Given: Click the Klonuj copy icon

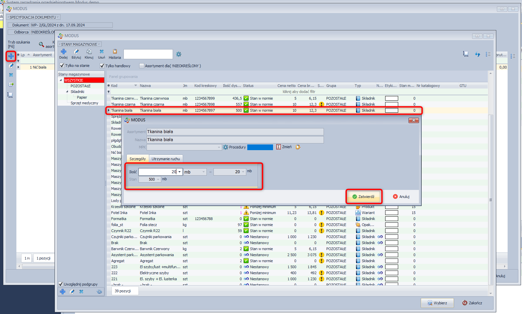Looking at the screenshot, I should 89,52.
